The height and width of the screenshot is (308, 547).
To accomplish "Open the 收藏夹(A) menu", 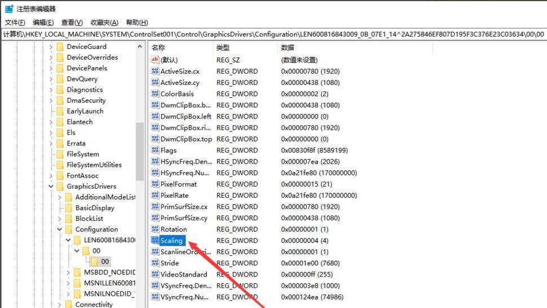I will (x=104, y=22).
